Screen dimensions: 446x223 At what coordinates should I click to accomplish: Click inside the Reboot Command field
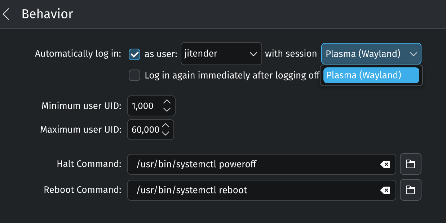click(x=252, y=190)
